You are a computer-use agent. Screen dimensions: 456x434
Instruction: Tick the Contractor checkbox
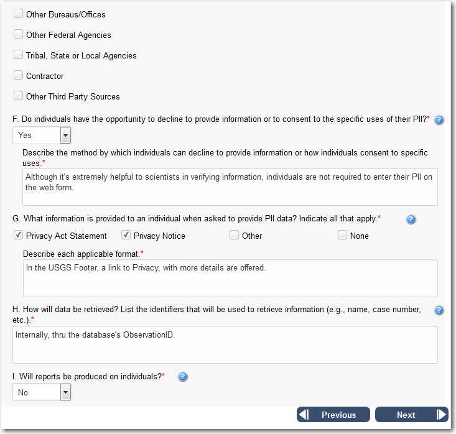[x=19, y=75]
